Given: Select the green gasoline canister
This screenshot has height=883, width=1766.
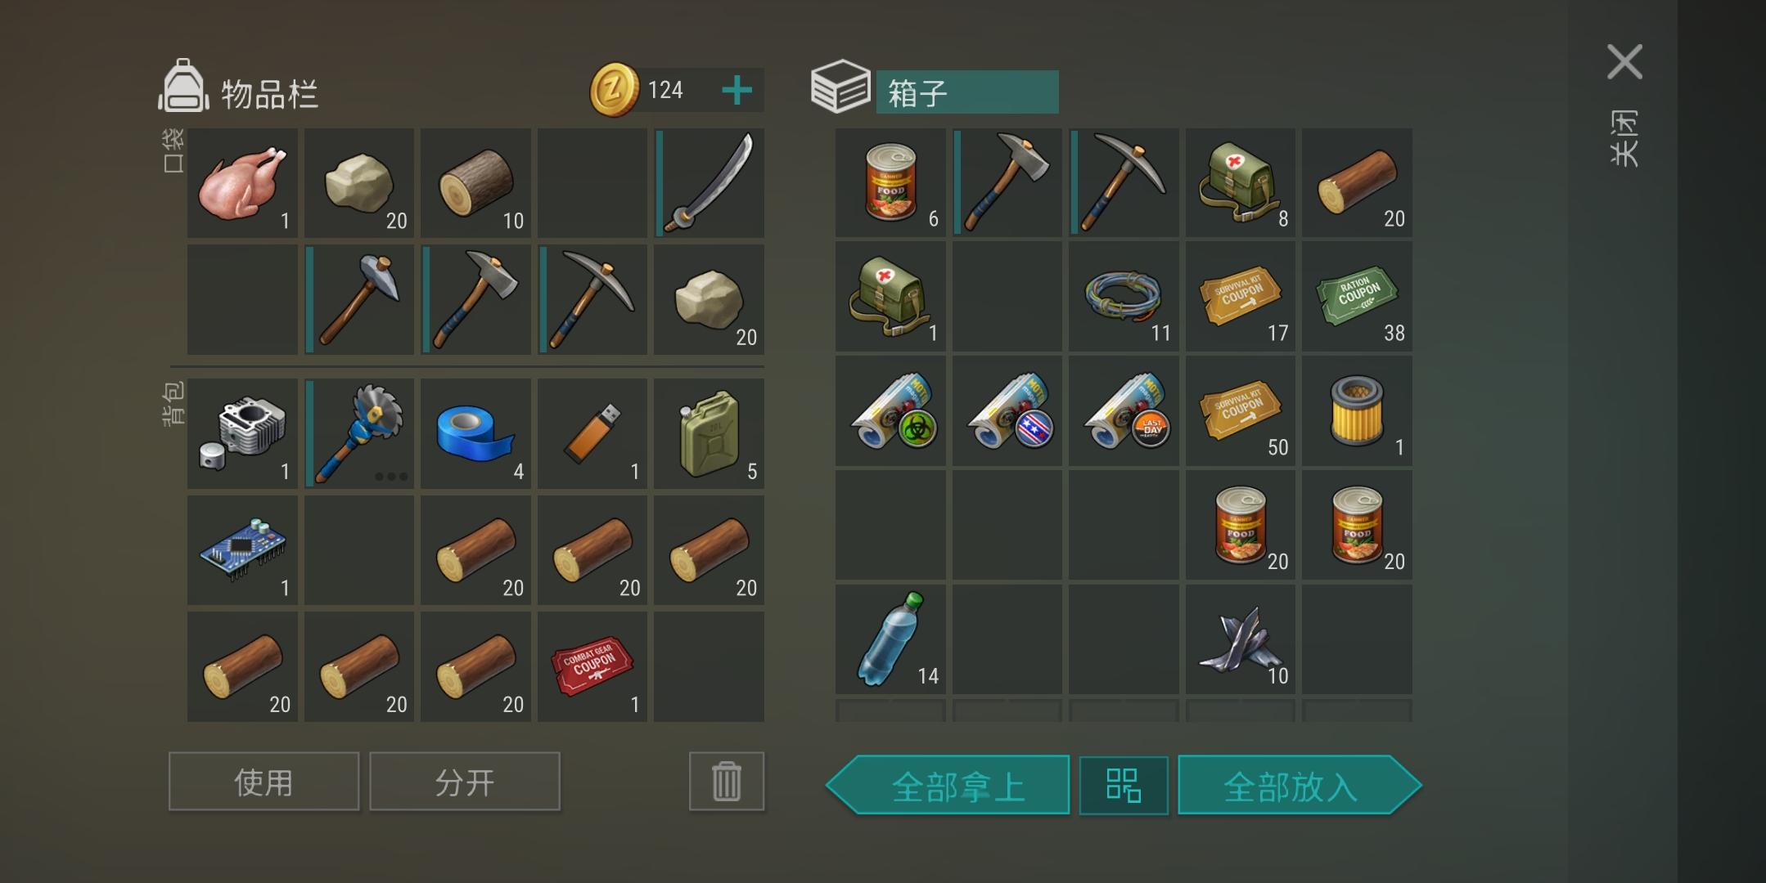Looking at the screenshot, I should [x=709, y=433].
